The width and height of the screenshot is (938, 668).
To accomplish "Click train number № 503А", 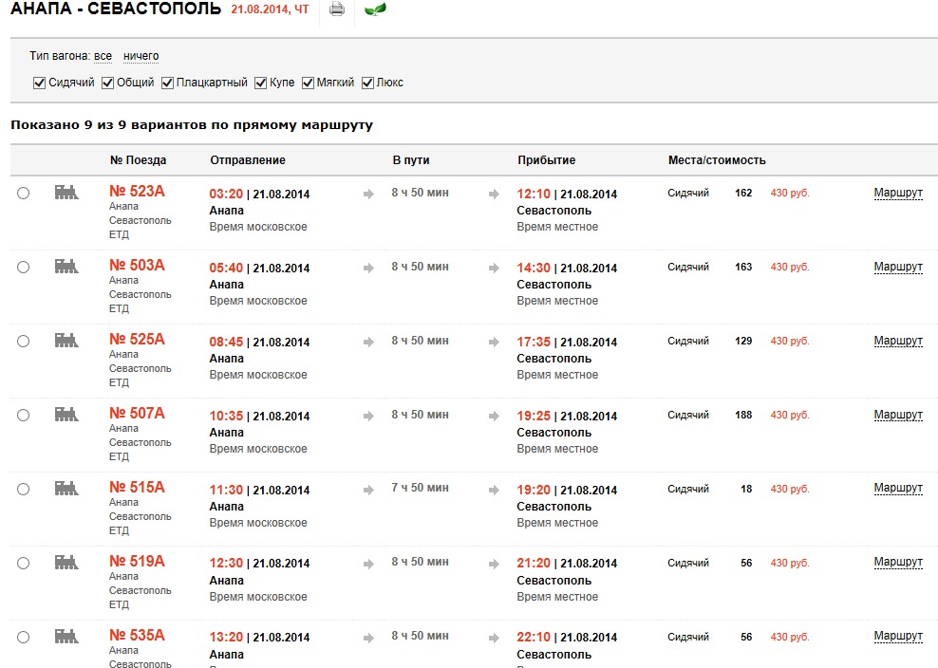I will coord(137,265).
